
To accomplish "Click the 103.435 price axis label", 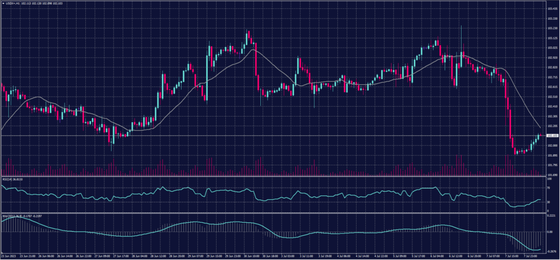I will [551, 9].
